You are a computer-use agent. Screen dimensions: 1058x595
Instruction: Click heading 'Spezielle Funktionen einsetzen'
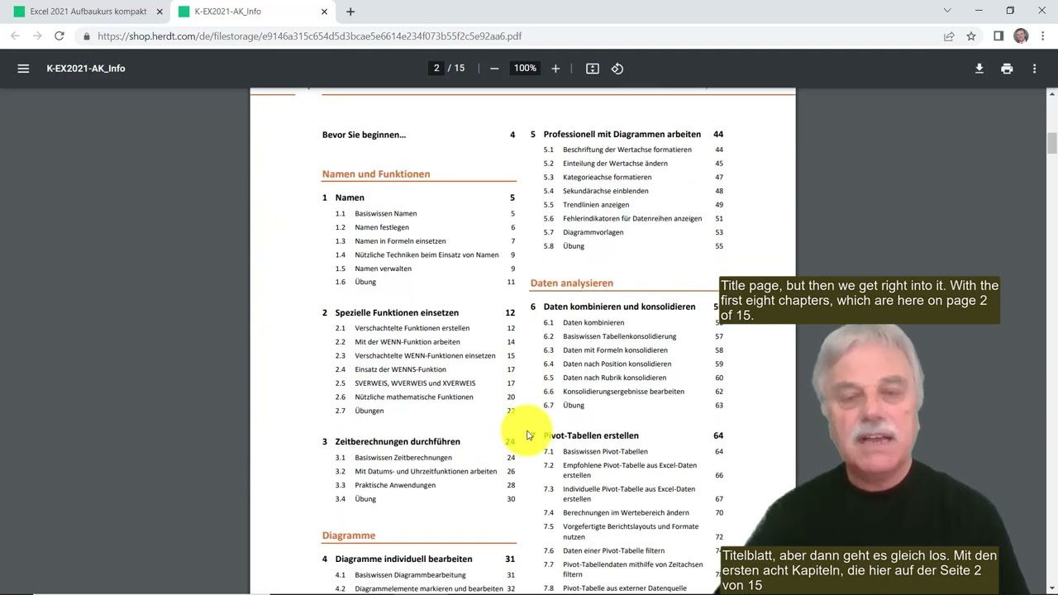[x=397, y=312]
